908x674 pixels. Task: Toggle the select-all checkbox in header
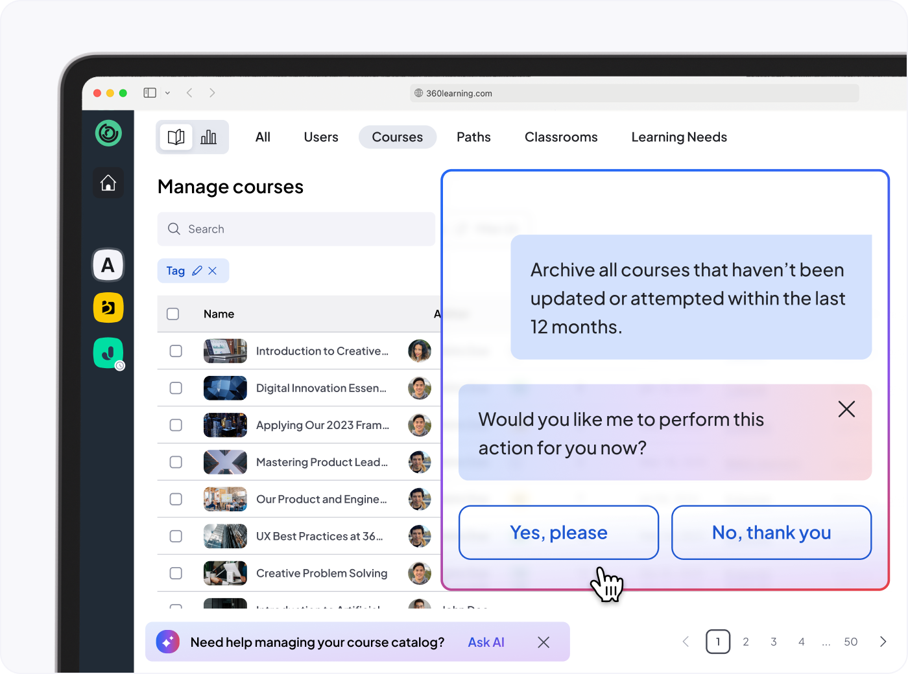[x=173, y=314]
